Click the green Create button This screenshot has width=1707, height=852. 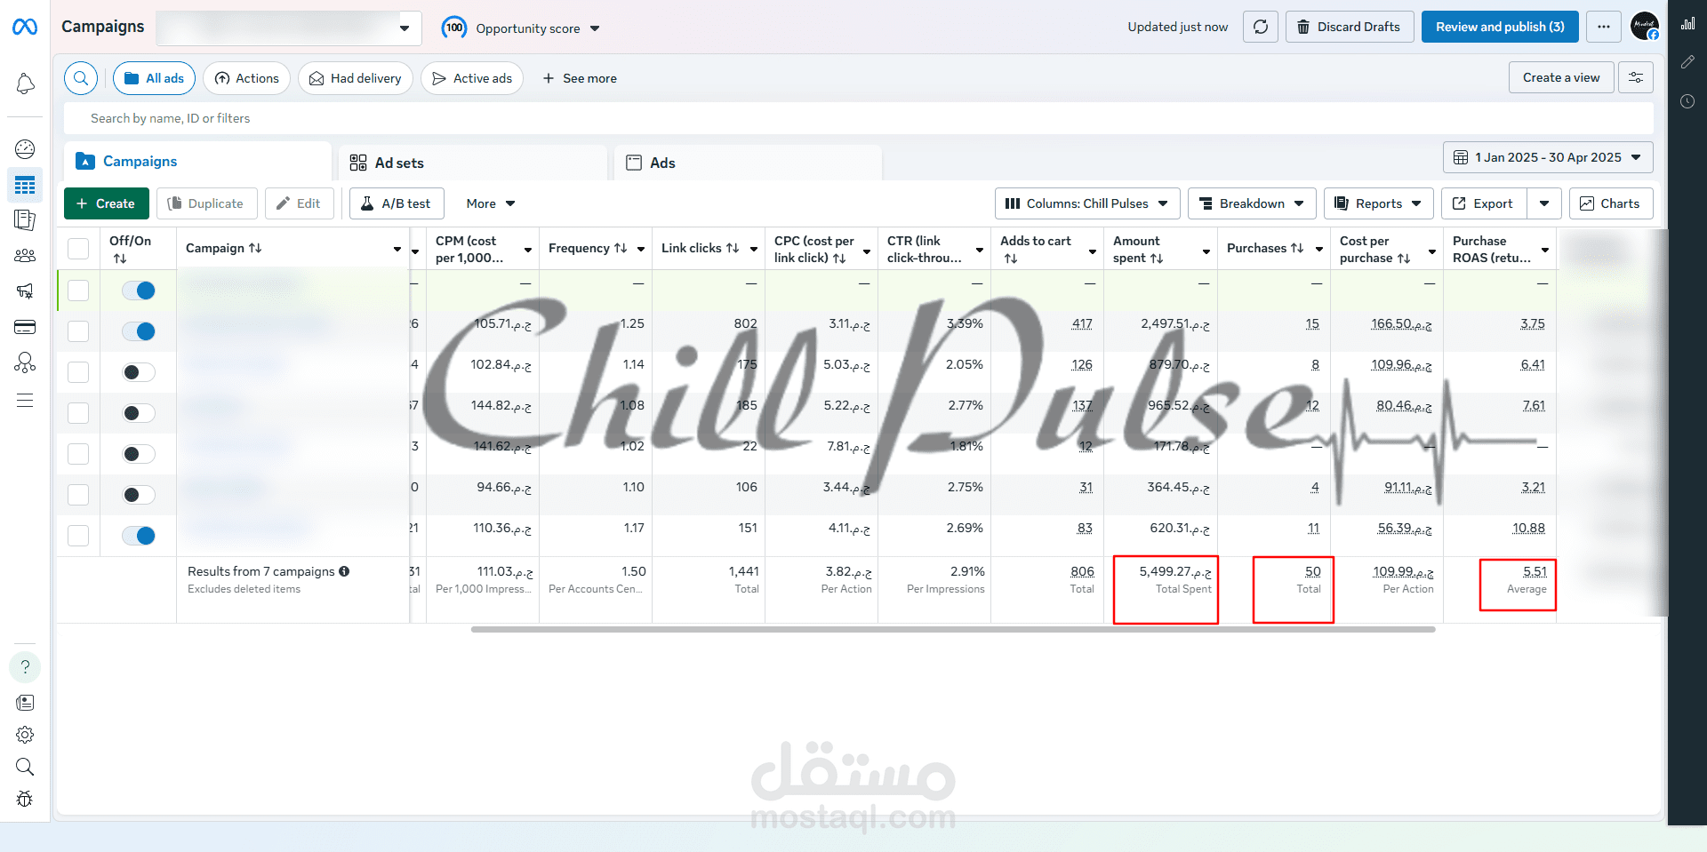pyautogui.click(x=106, y=203)
